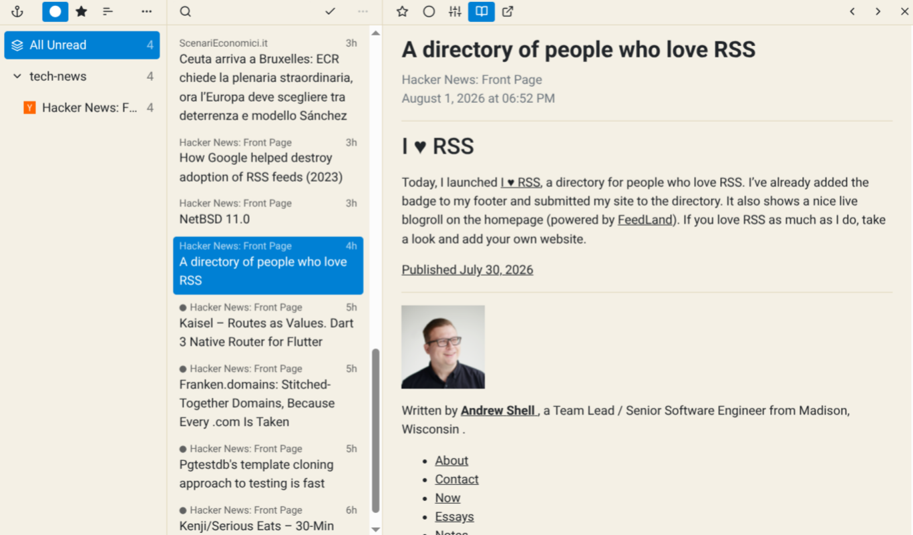Click the author portrait photo
Screen dimensions: 913x535
point(443,347)
